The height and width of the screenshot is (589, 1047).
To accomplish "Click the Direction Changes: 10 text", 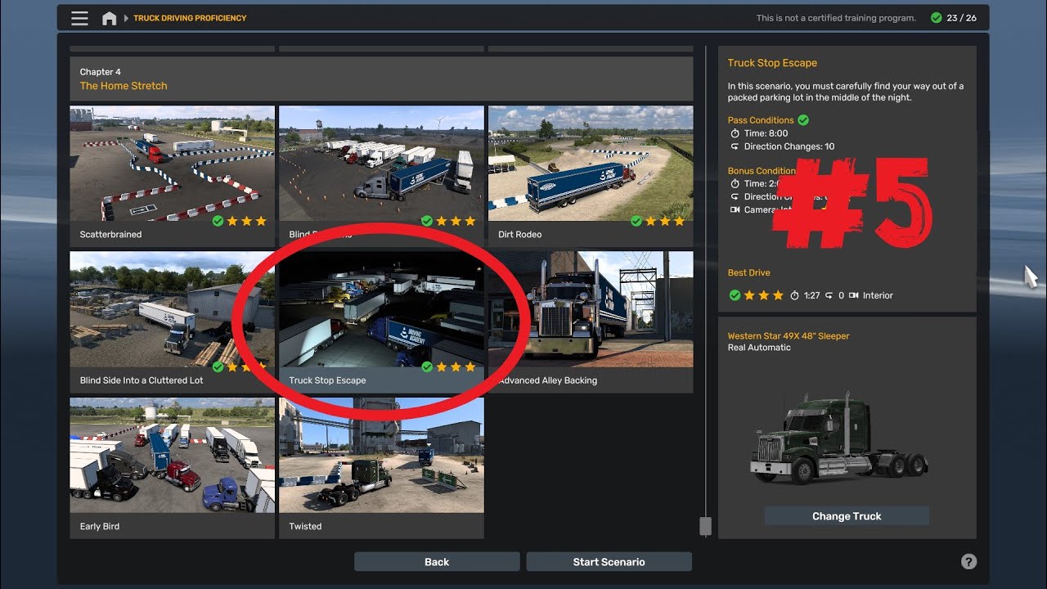I will [789, 146].
